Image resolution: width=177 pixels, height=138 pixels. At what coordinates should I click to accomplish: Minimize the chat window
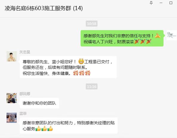click(x=161, y=3)
